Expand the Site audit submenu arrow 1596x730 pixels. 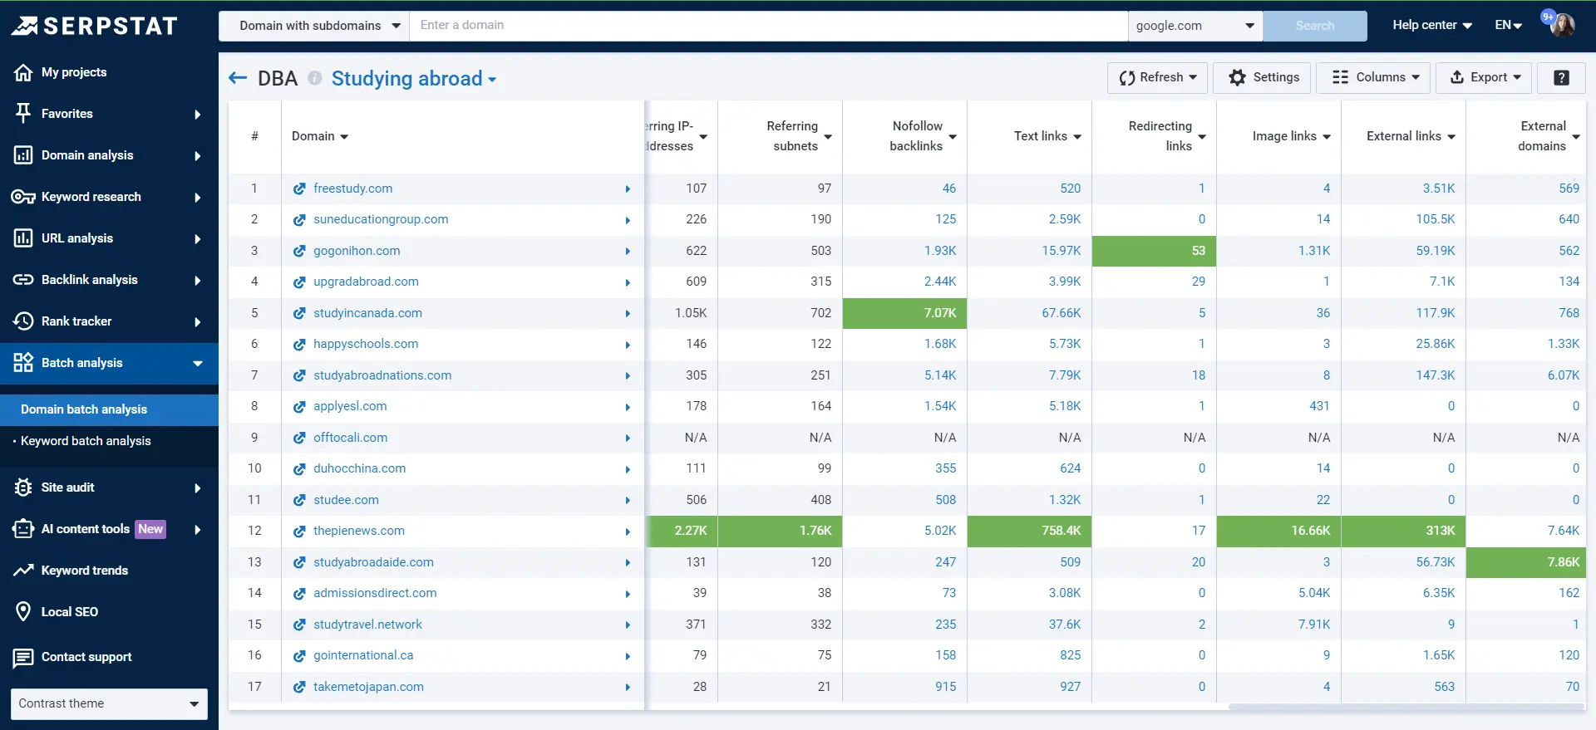pyautogui.click(x=197, y=488)
